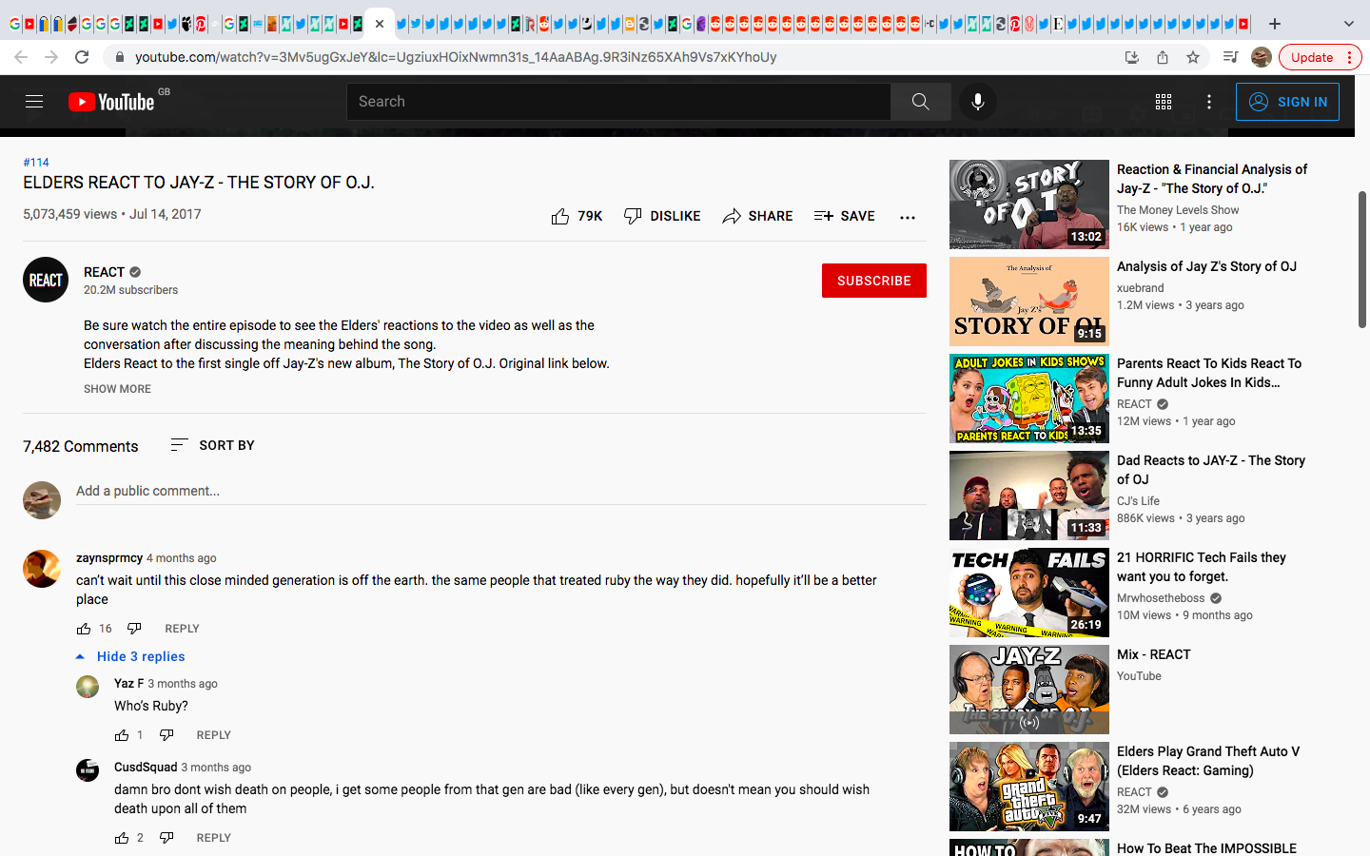
Task: Open Dad Reacts to JAY-Z video title
Action: tap(1211, 470)
